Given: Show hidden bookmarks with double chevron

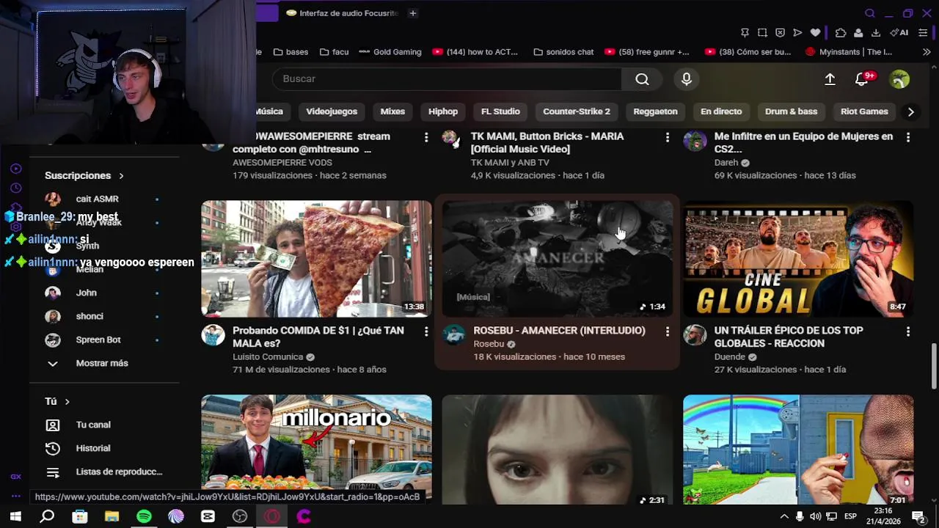Looking at the screenshot, I should point(926,52).
